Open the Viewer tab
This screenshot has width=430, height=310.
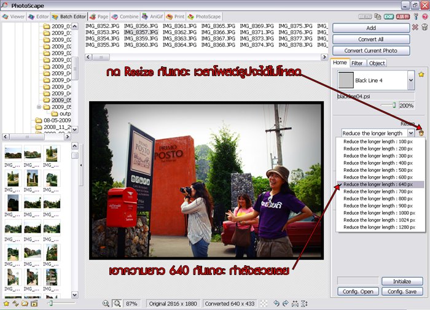tap(14, 17)
